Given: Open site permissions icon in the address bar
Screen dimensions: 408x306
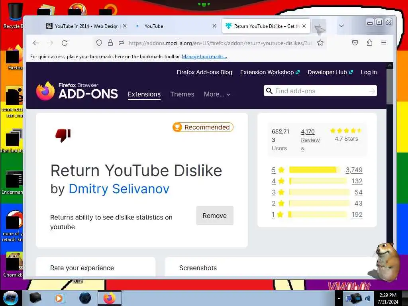Looking at the screenshot, I should 122,43.
